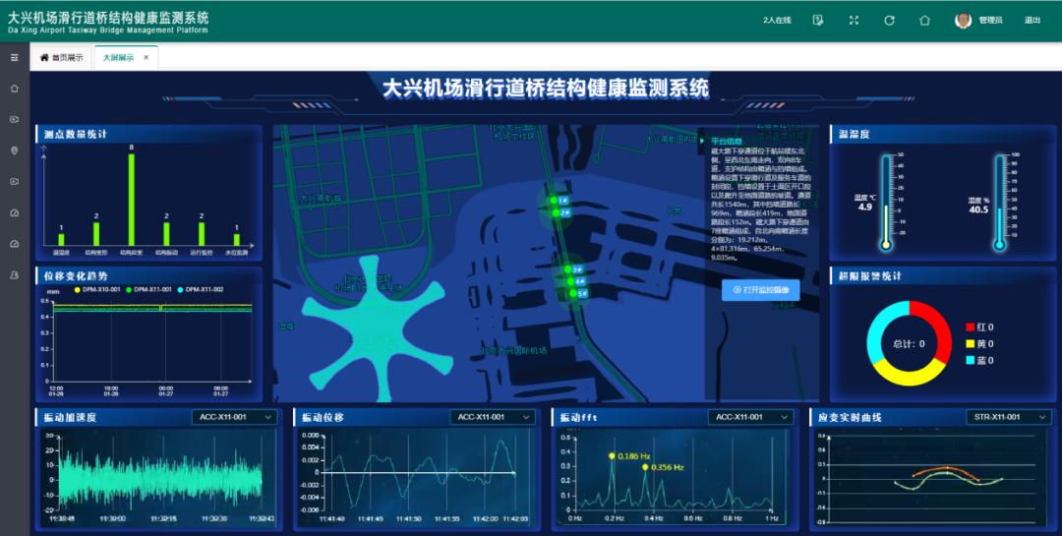Click the temperature value 4.9
This screenshot has width=1062, height=536.
click(865, 208)
